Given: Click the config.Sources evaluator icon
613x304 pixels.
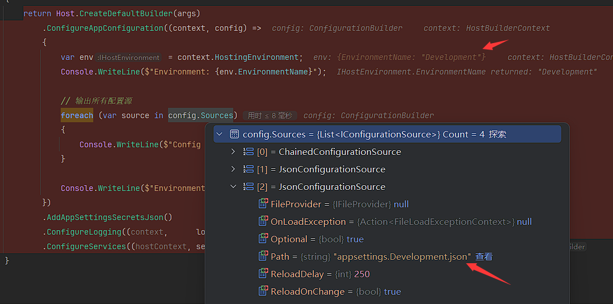Looking at the screenshot, I should pos(234,135).
